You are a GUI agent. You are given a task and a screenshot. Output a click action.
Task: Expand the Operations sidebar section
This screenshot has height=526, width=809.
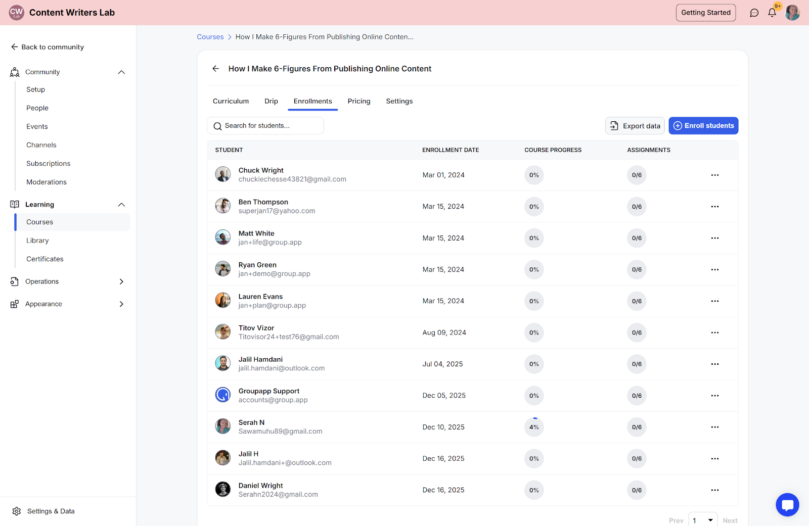pos(121,281)
